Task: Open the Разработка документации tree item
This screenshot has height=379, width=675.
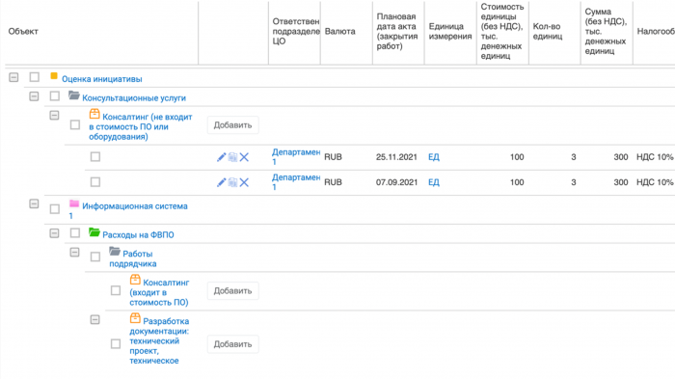Action: click(159, 340)
